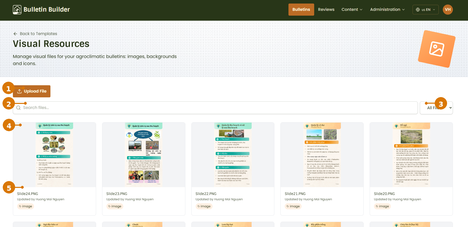The height and width of the screenshot is (227, 468).
Task: Select the Slide24.PNG file name
Action: (27, 194)
